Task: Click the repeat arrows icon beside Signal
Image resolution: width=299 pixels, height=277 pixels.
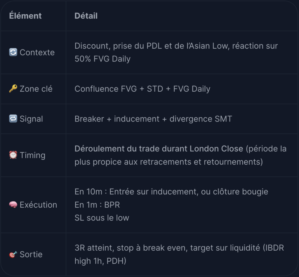Action: click(13, 119)
